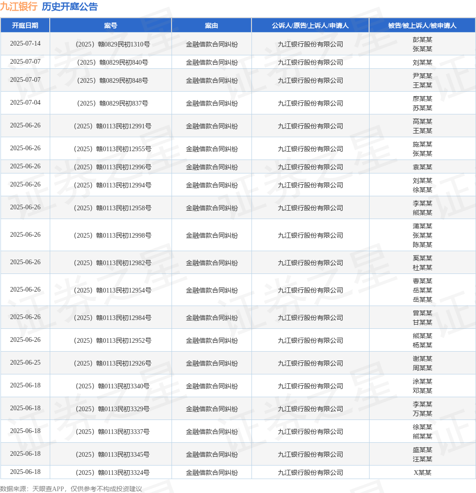The image size is (476, 493).
Task: Select the 公诉人/原告/上诉人/申请人 header
Action: [310, 26]
